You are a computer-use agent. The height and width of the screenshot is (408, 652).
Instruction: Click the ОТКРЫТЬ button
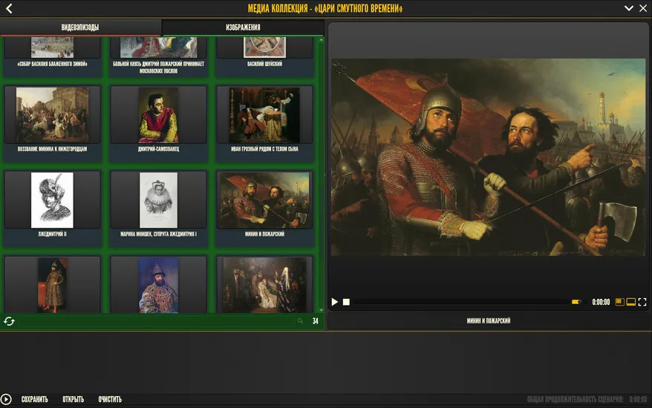pos(73,399)
